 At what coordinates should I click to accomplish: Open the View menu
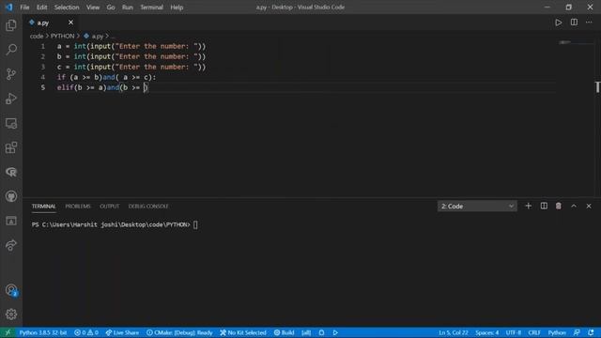93,8
